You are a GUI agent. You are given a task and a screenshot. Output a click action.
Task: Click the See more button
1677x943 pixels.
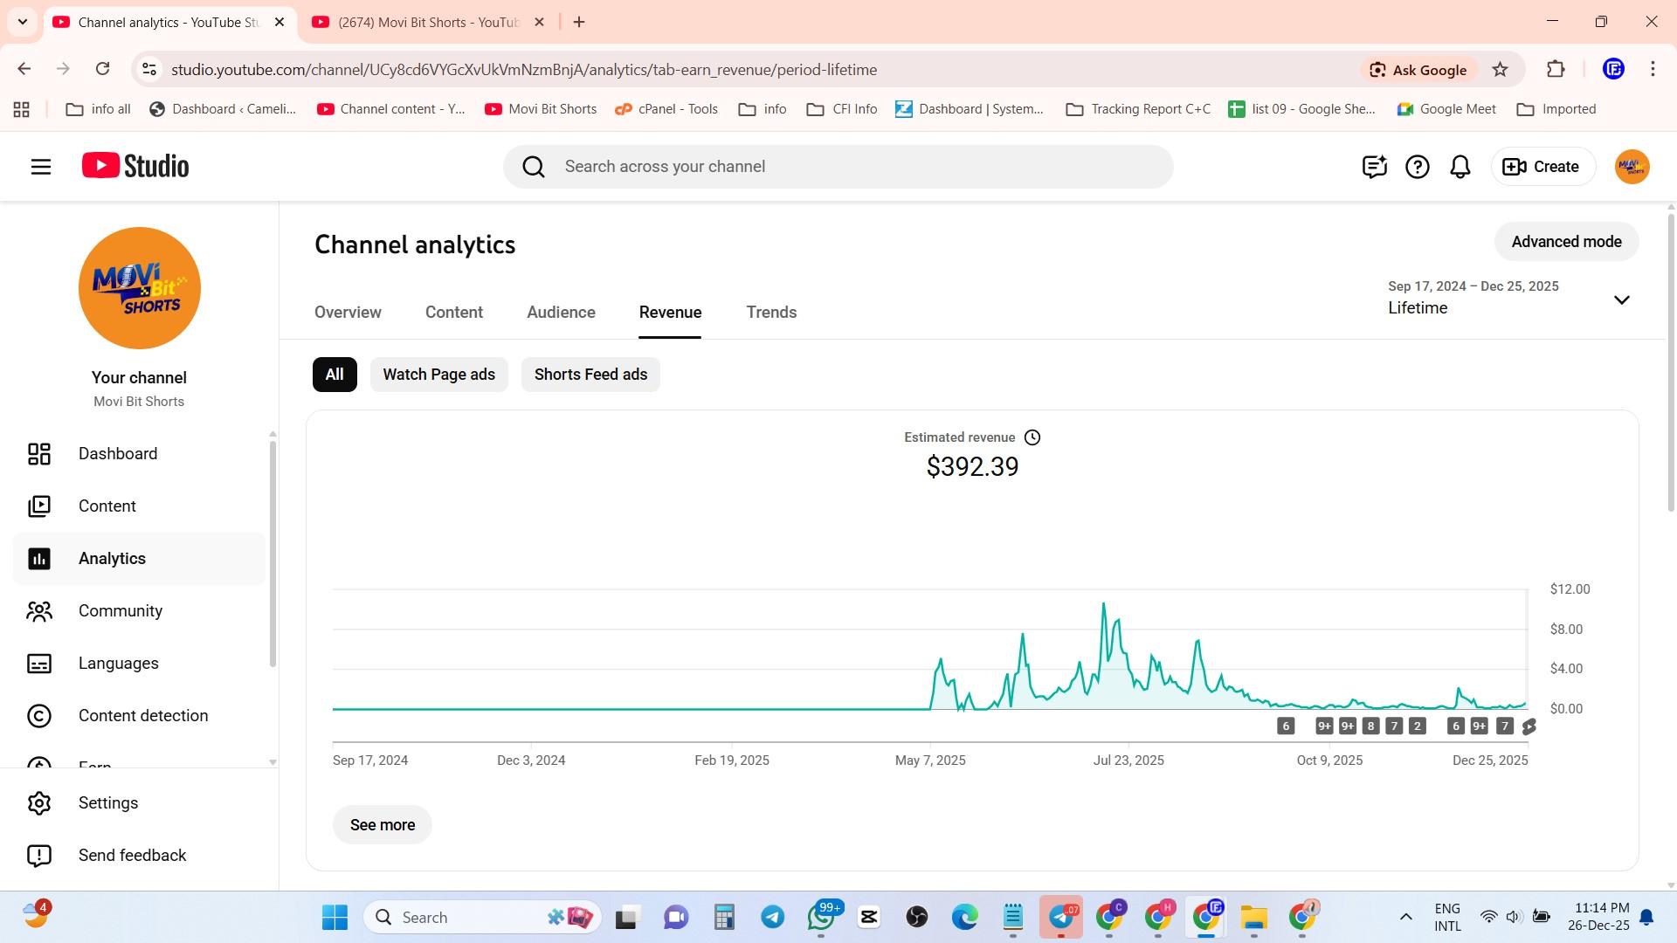point(382,825)
